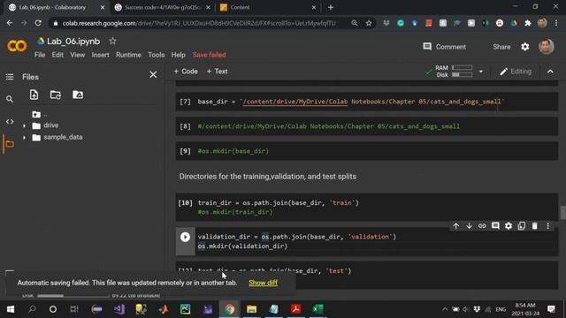Screen dimensions: 566x318
Task: Open Excel from the taskbar
Action: click(318, 309)
